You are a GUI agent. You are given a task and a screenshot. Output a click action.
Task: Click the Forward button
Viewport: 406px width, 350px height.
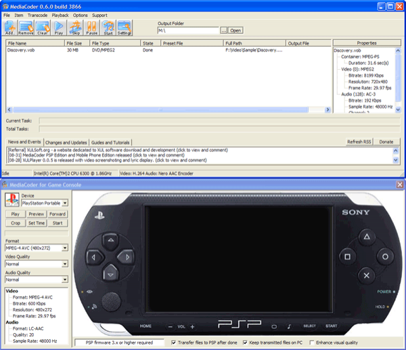[x=58, y=214]
